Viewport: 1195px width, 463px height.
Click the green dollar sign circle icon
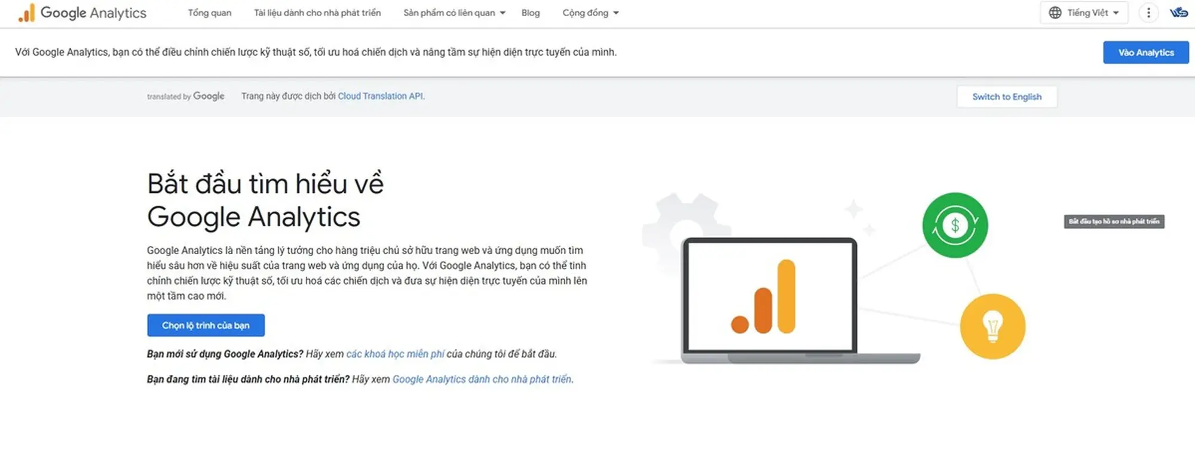coord(954,225)
